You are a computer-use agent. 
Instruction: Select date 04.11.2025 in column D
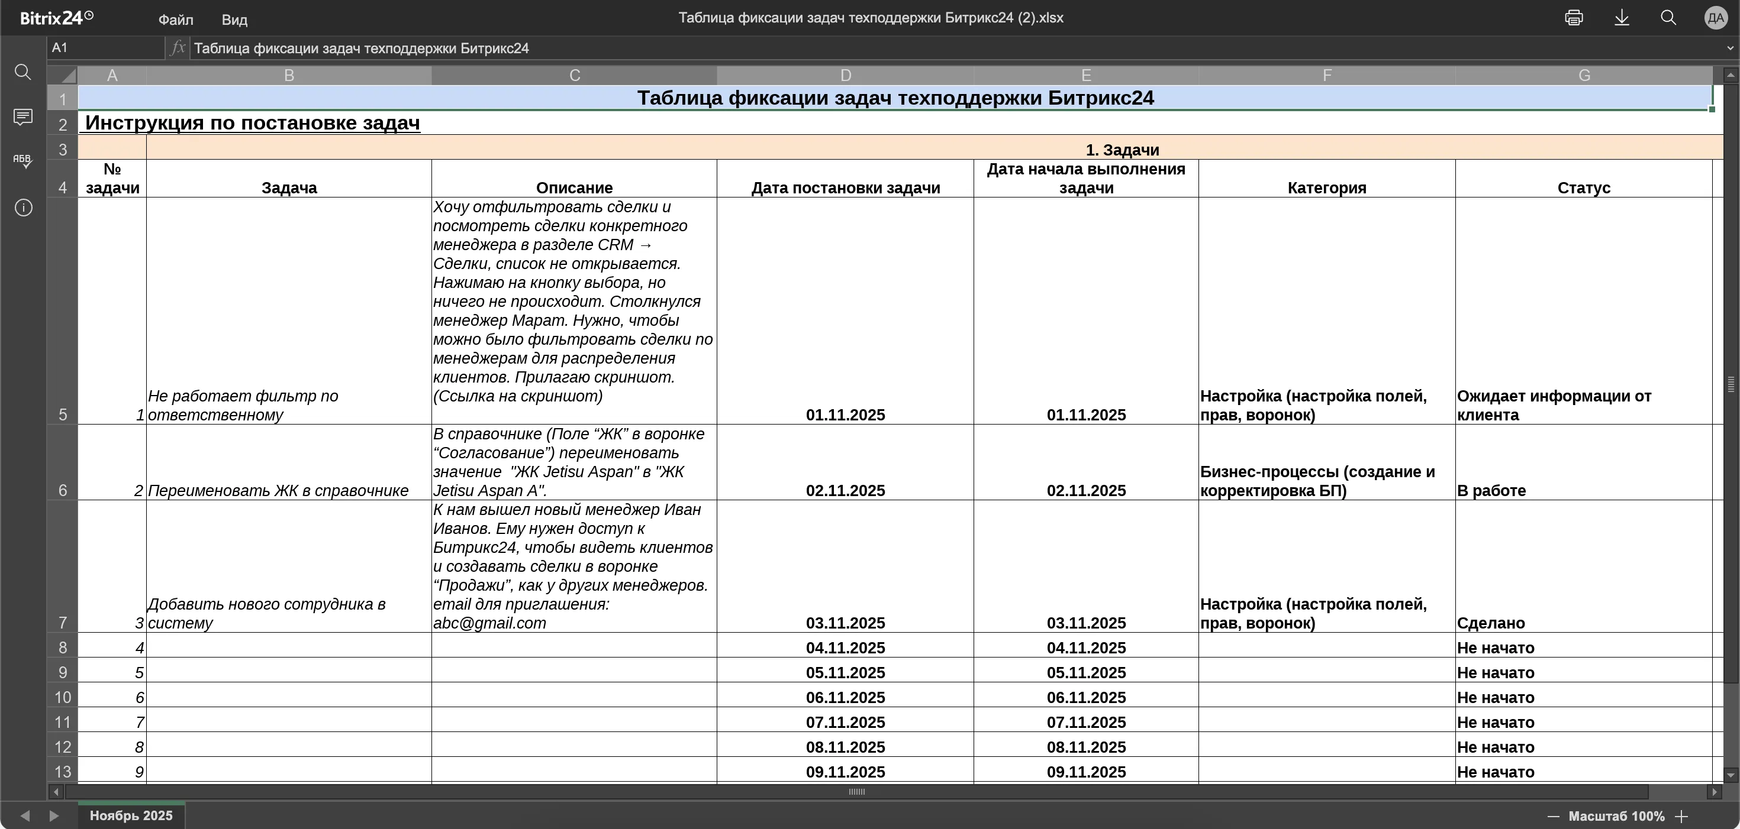(x=846, y=645)
